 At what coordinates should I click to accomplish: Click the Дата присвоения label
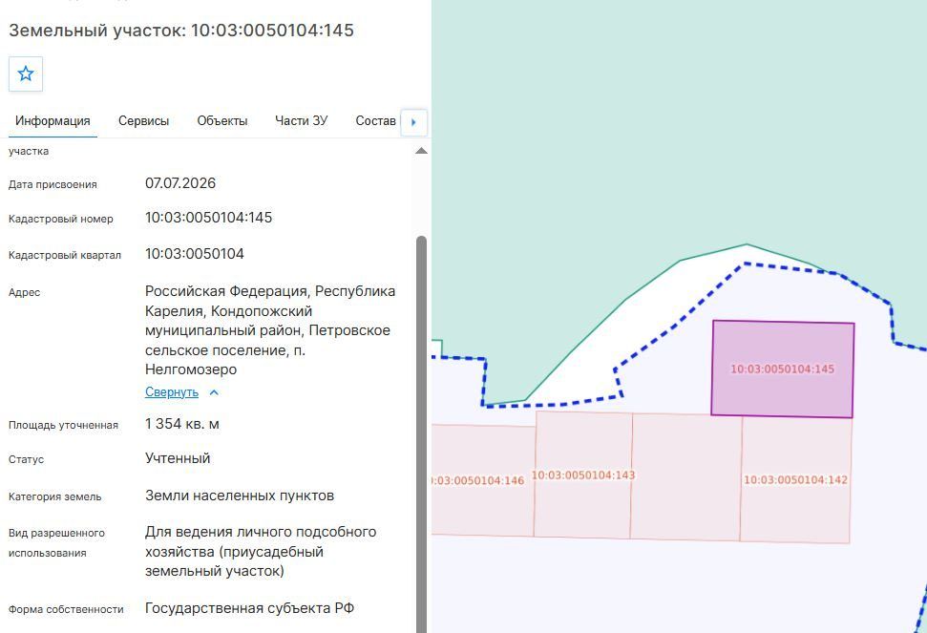53,184
